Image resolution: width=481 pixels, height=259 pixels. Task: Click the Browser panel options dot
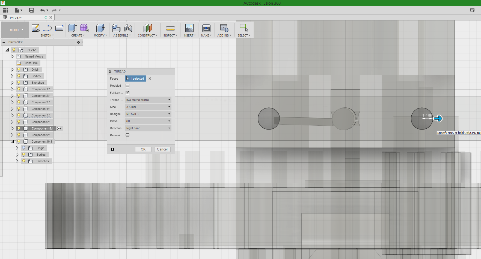point(78,43)
